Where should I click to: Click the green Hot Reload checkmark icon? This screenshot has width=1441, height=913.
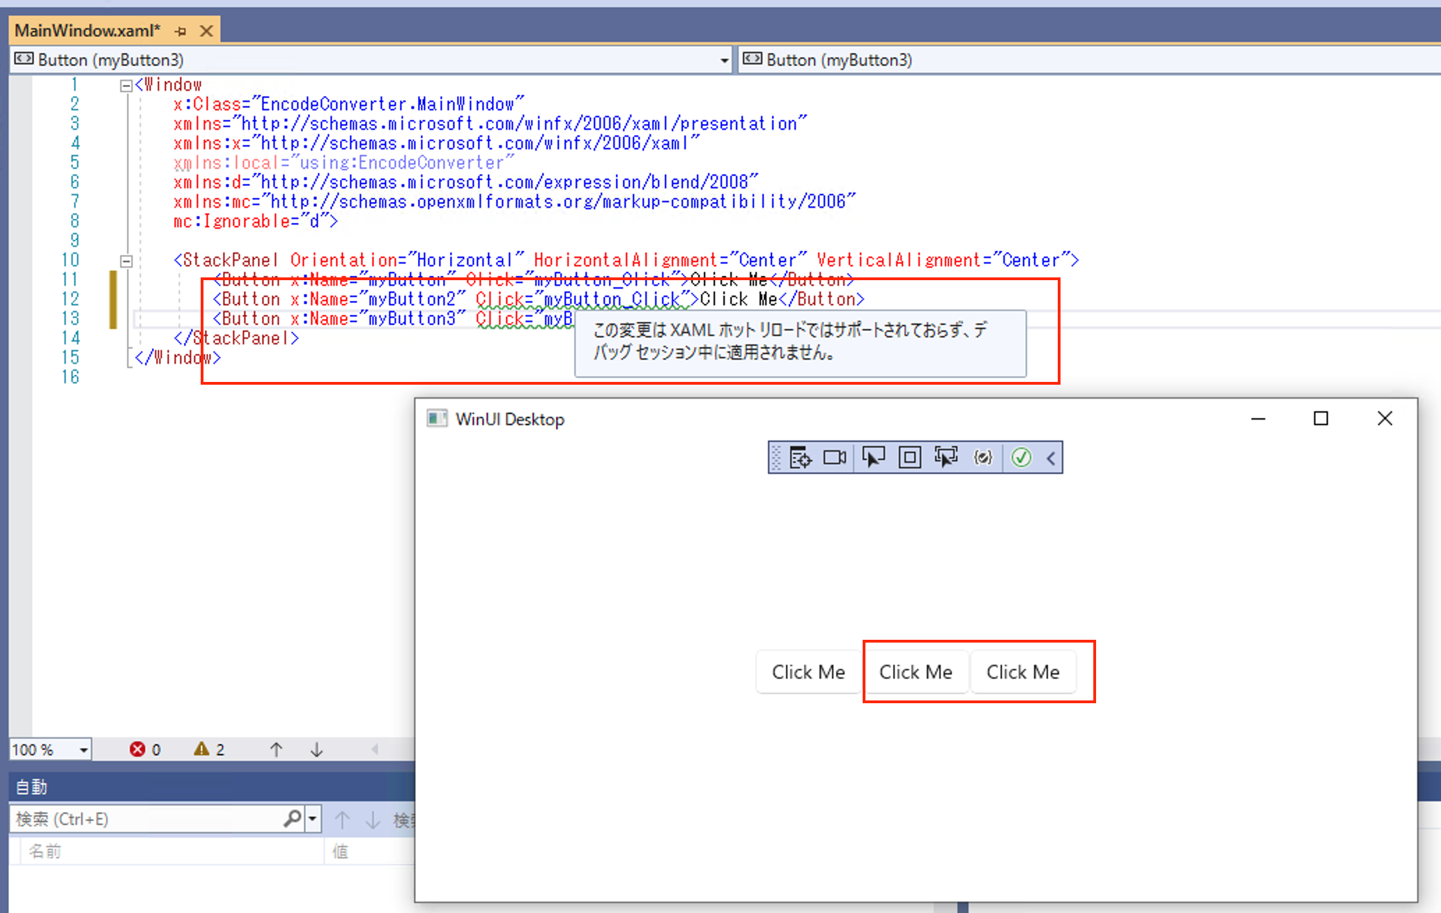pyautogui.click(x=1021, y=458)
